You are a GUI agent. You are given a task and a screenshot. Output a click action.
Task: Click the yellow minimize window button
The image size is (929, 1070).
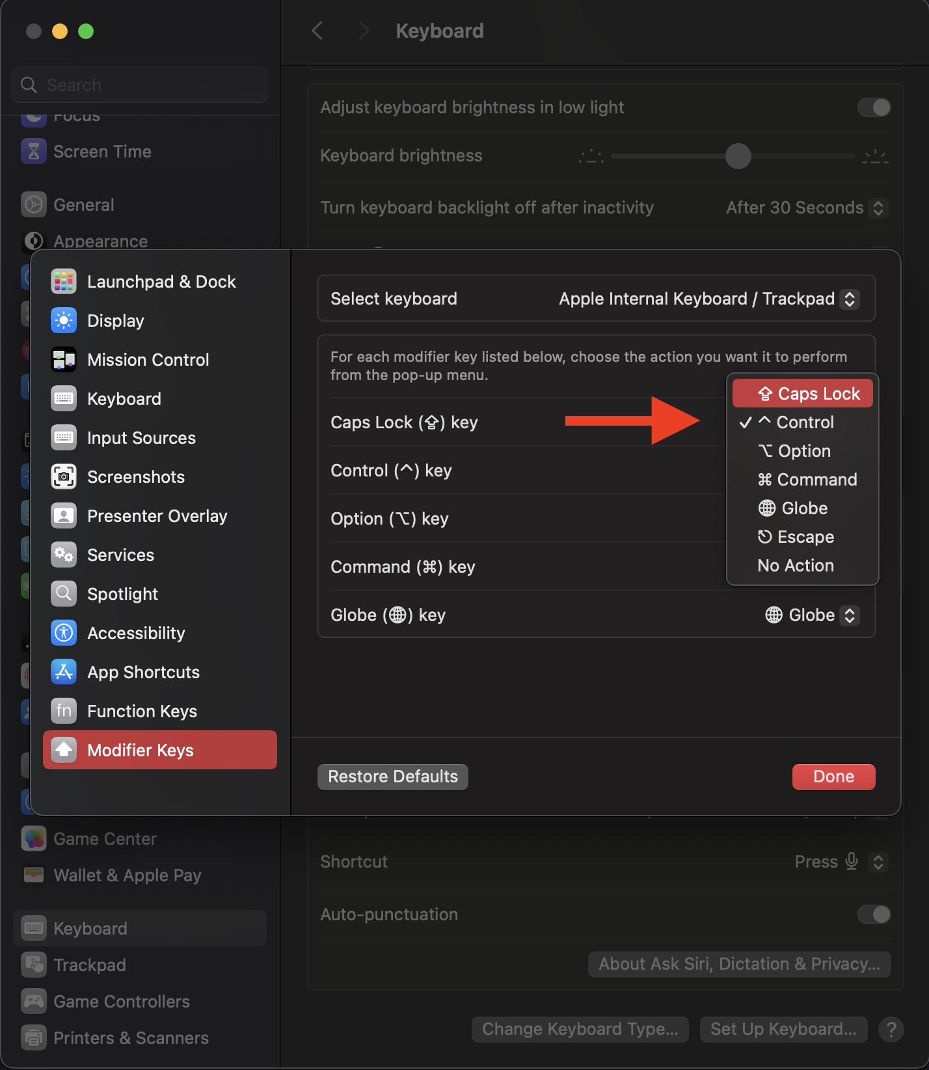click(x=60, y=31)
